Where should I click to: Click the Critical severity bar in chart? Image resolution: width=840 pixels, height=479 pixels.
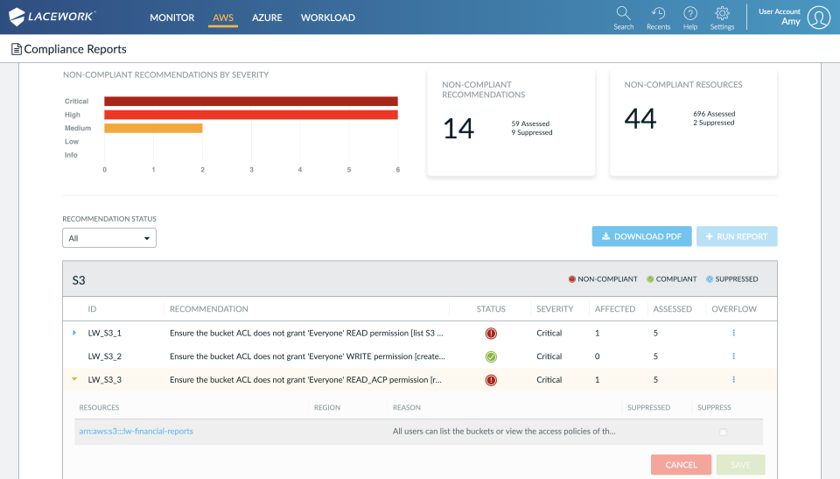(250, 102)
